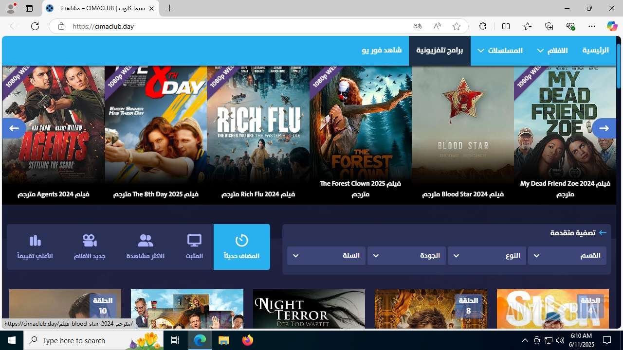623x350 pixels.
Task: Open the Collections icon
Action: click(x=549, y=26)
